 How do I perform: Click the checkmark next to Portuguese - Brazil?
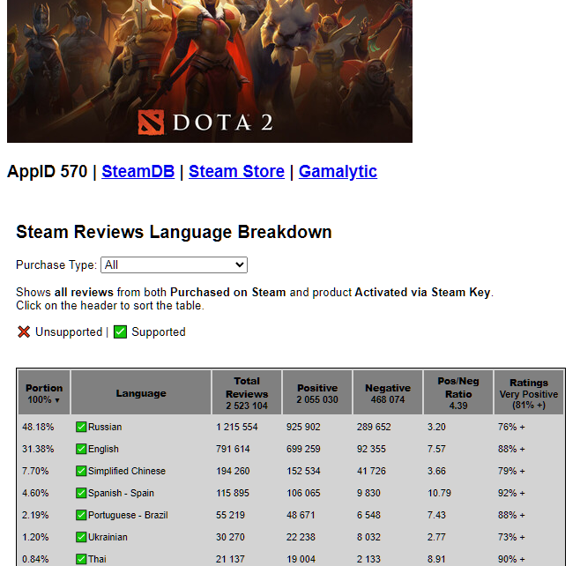(81, 515)
